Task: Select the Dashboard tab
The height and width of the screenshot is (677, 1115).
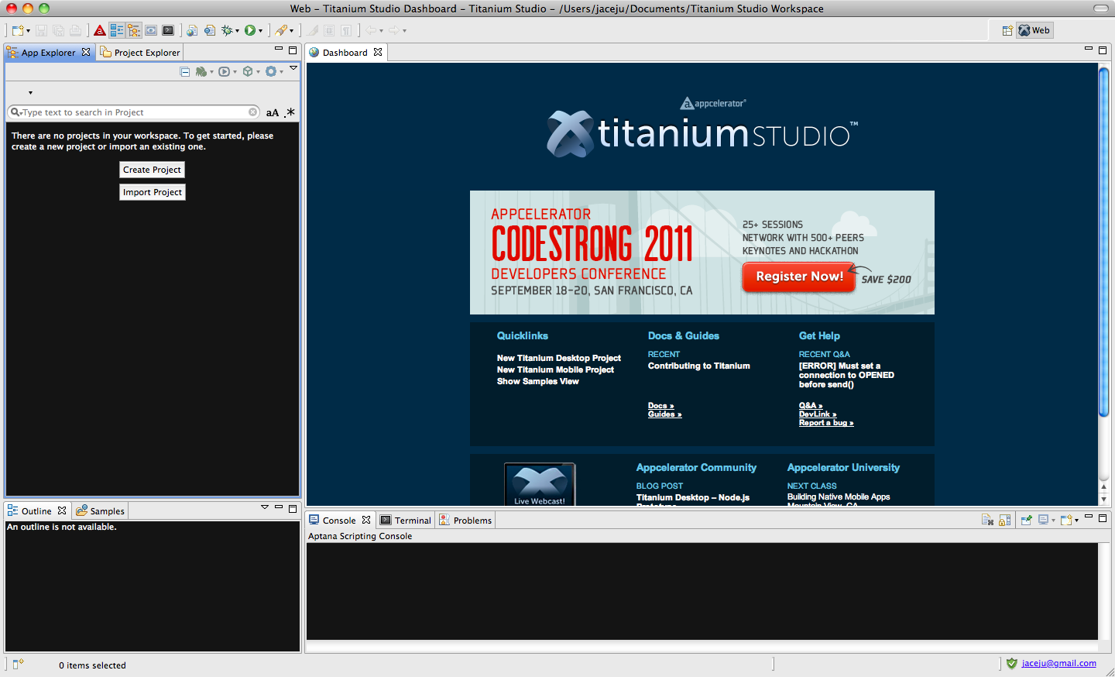Action: 345,53
